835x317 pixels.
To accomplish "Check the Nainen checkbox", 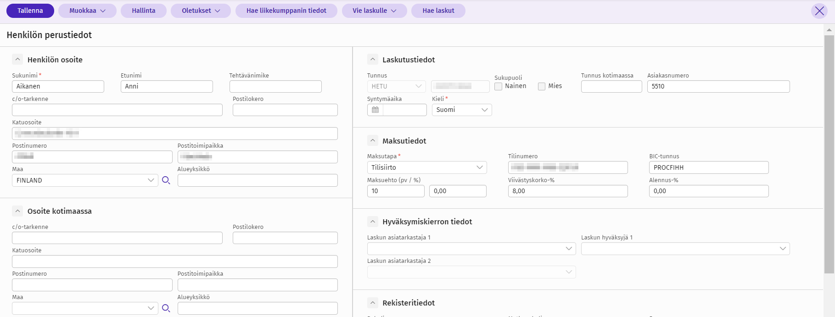I will tap(499, 86).
